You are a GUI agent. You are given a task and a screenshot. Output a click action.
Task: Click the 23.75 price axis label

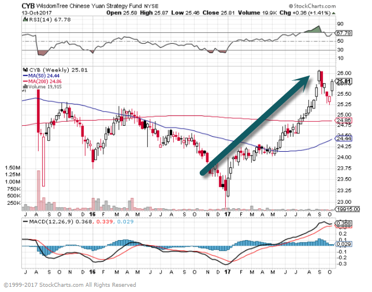click(344, 169)
